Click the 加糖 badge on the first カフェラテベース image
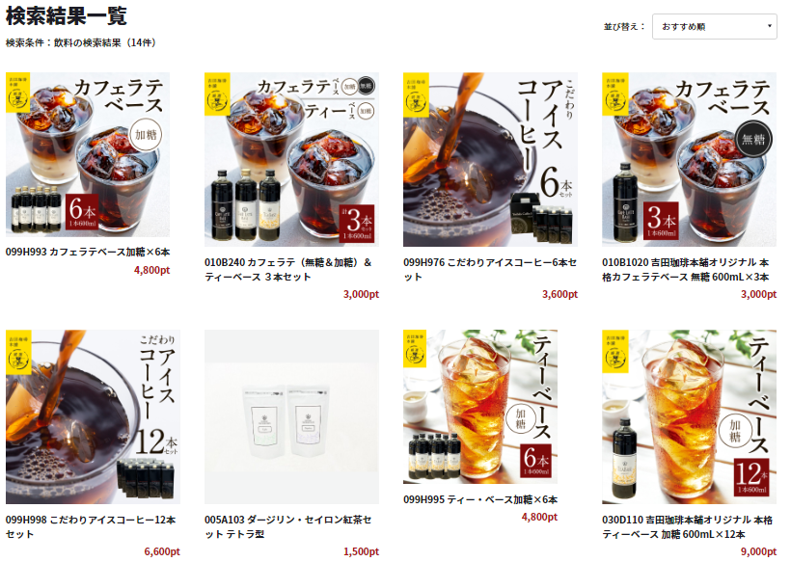The height and width of the screenshot is (562, 791). (x=146, y=135)
